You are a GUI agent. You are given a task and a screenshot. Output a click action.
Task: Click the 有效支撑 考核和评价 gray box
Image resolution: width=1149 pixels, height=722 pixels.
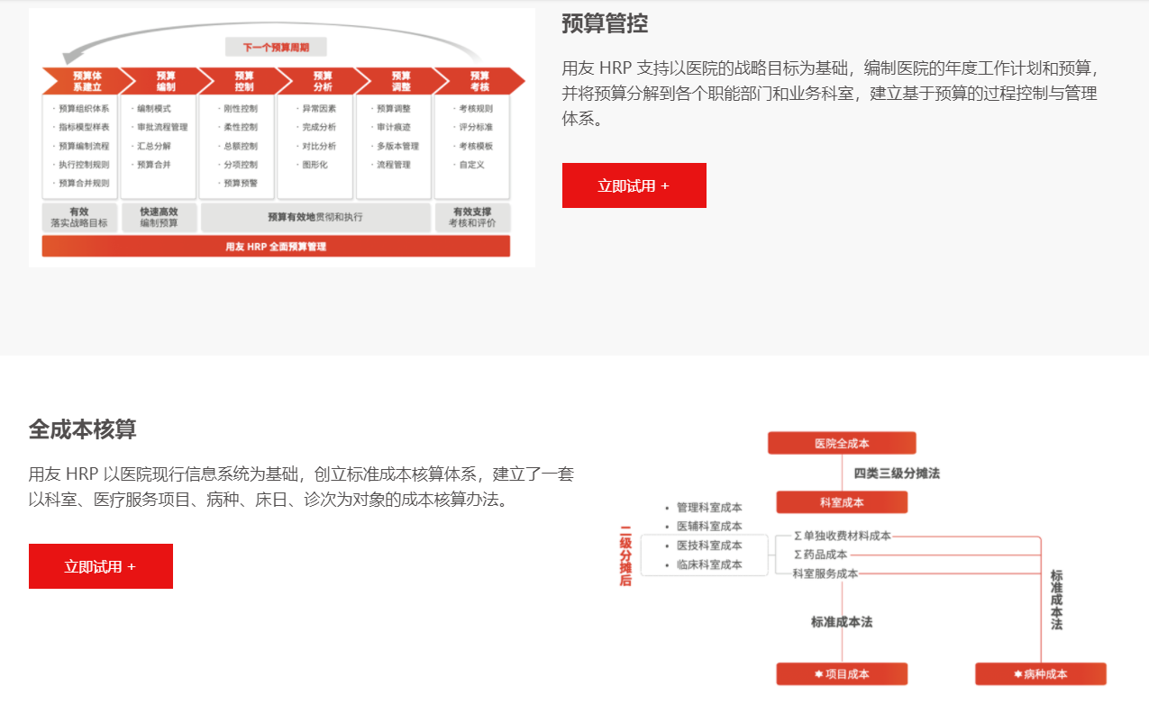pos(472,217)
